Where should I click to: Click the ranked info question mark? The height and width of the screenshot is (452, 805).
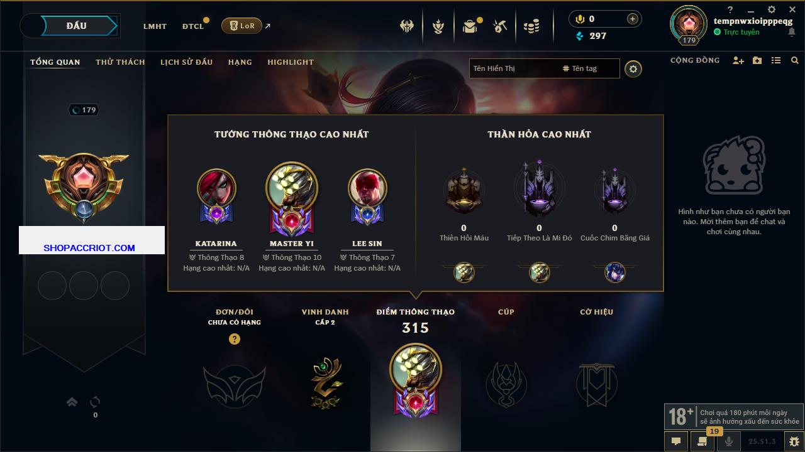[235, 339]
